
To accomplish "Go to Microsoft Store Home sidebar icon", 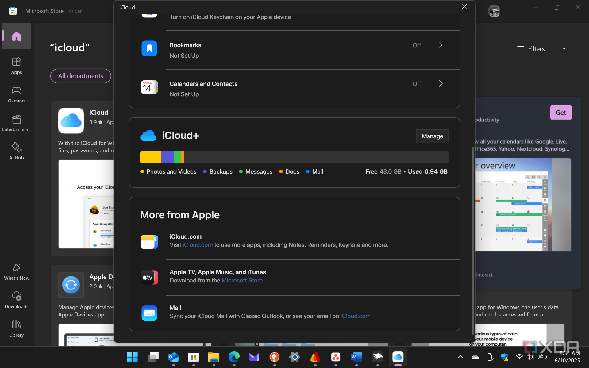I will pyautogui.click(x=17, y=36).
